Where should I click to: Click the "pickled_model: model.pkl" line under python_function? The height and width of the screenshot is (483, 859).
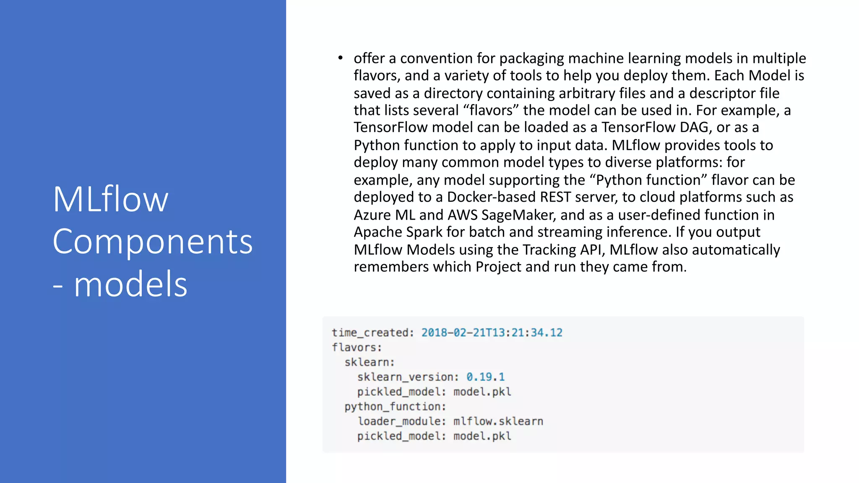coord(434,436)
